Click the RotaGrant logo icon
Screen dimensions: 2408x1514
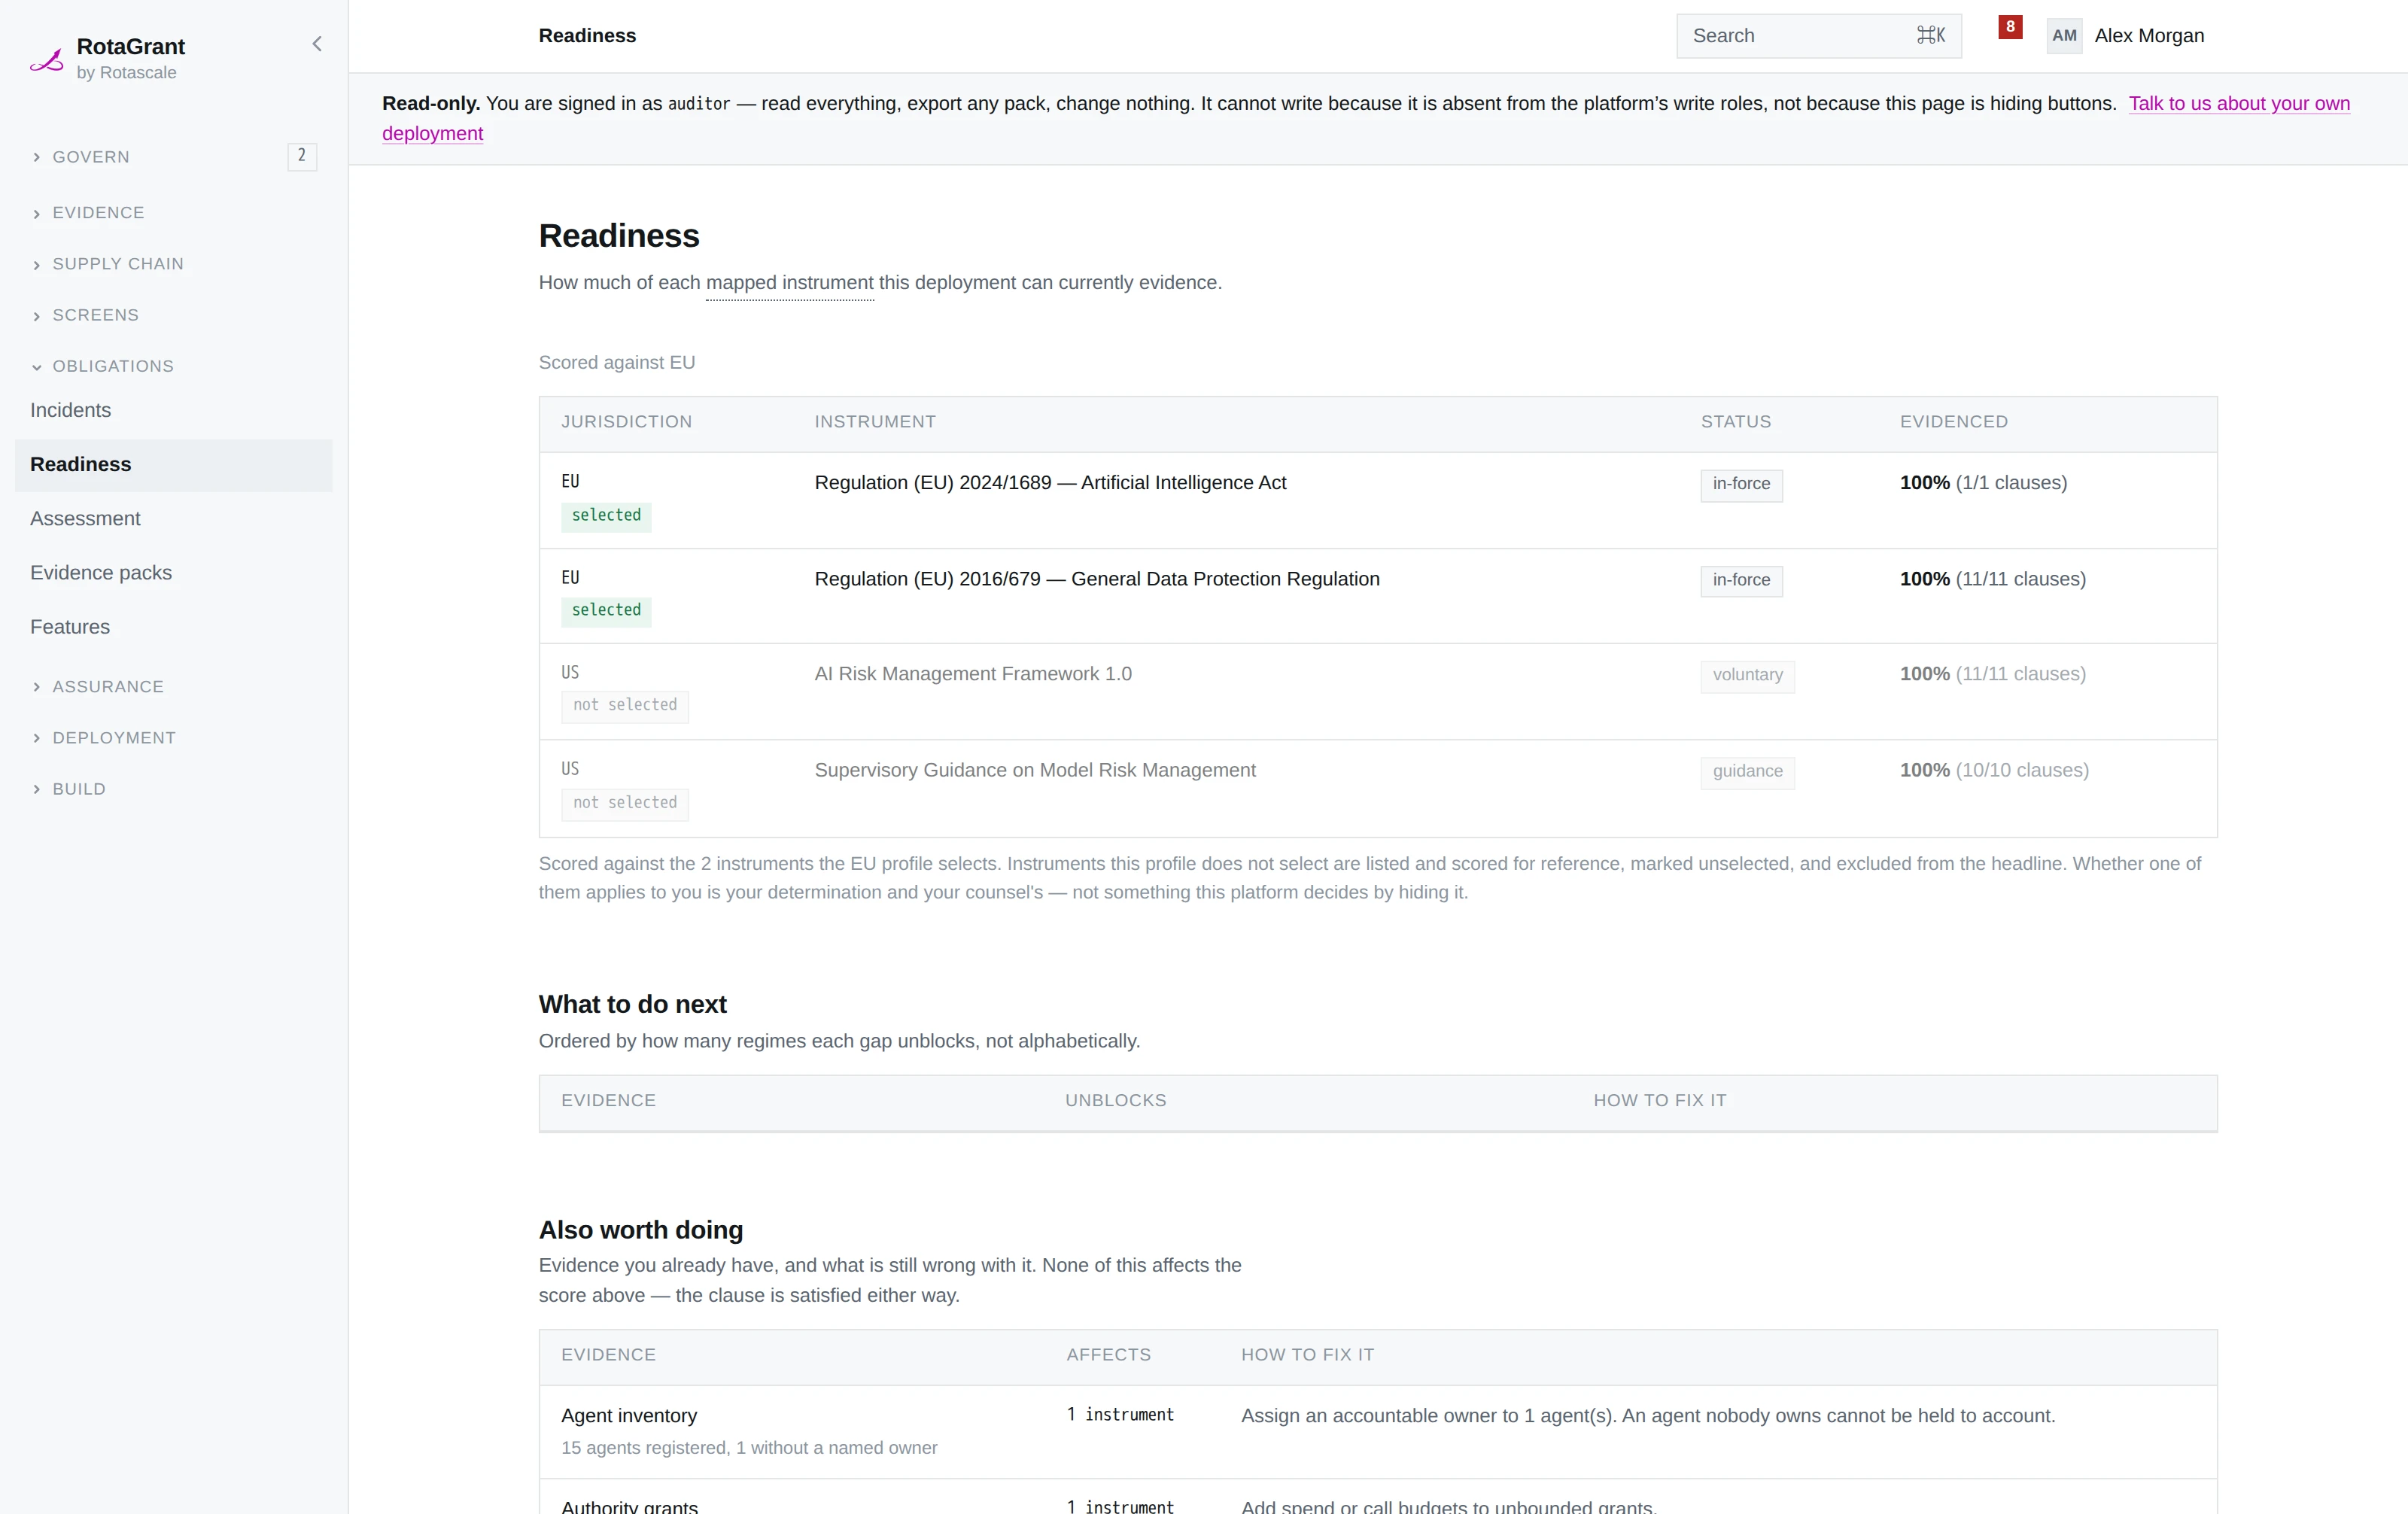[46, 59]
